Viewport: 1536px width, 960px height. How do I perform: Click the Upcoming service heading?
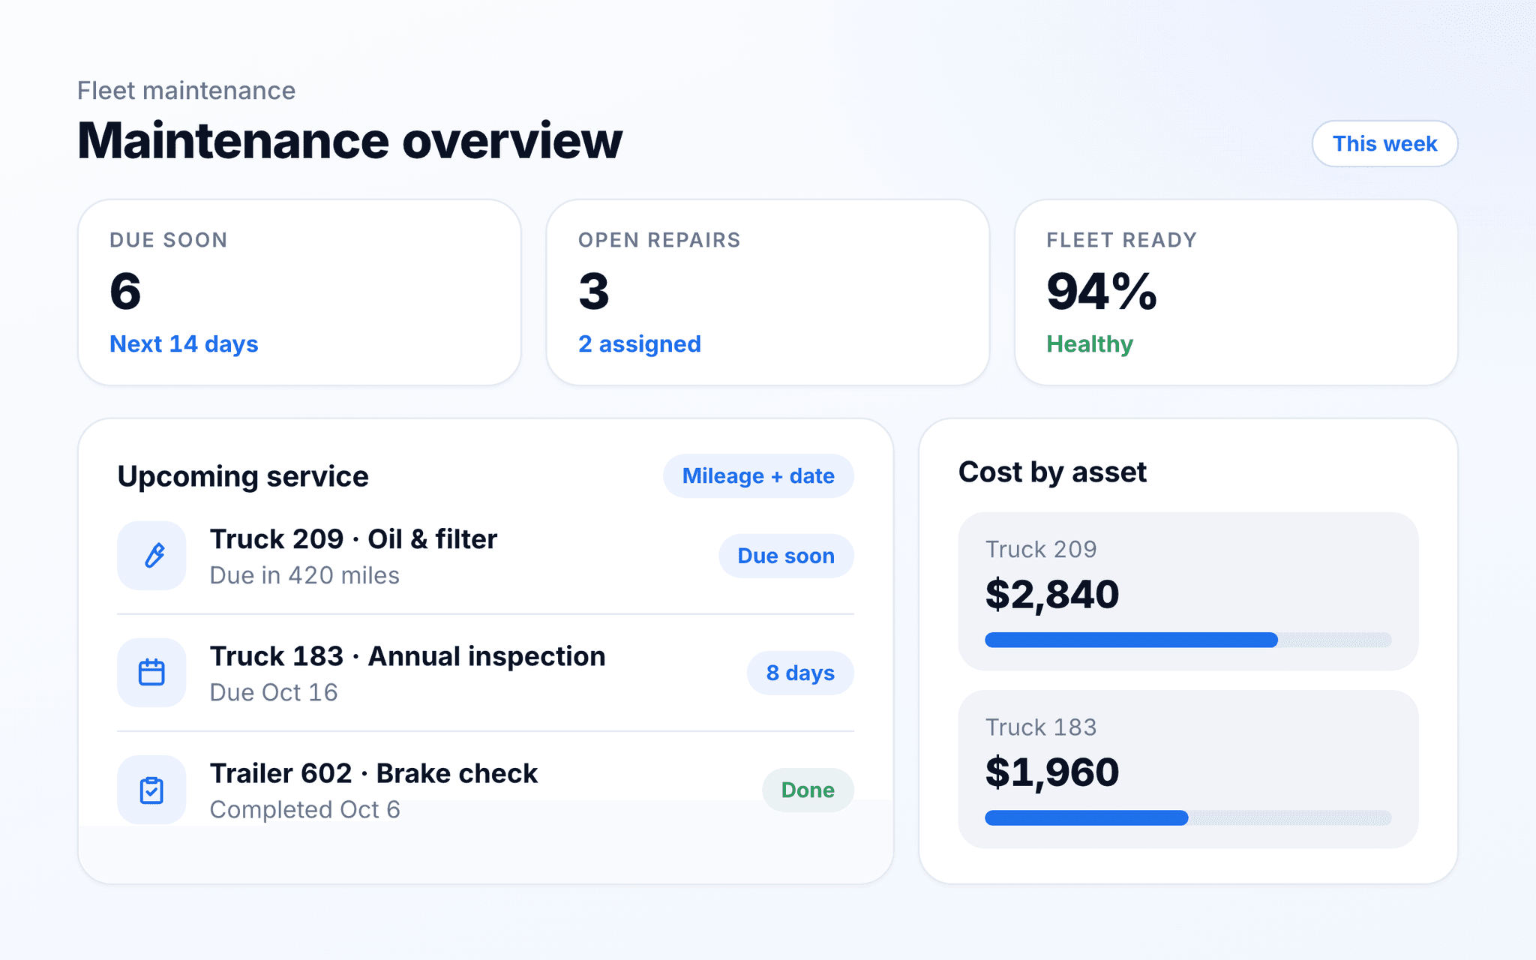click(x=243, y=476)
